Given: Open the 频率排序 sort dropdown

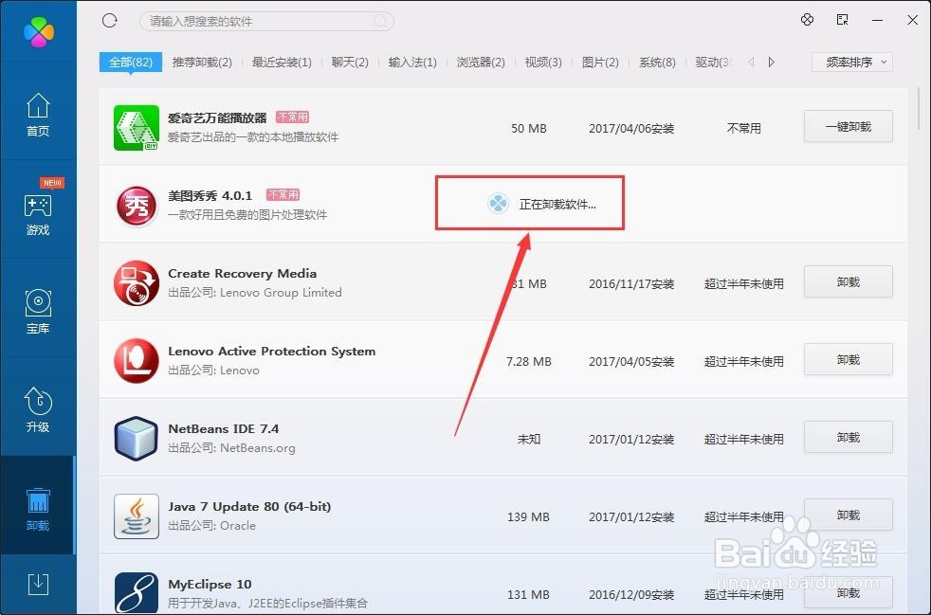Looking at the screenshot, I should point(852,62).
